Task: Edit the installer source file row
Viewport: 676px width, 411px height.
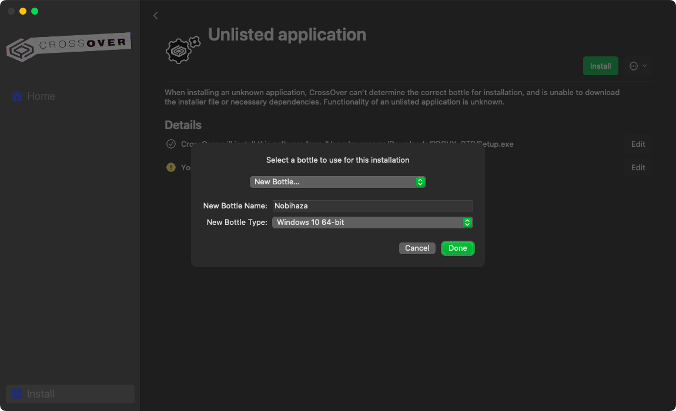Action: [638, 144]
